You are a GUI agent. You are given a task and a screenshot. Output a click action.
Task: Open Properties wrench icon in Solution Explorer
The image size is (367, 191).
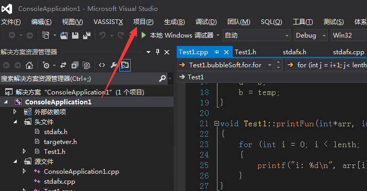(113, 65)
